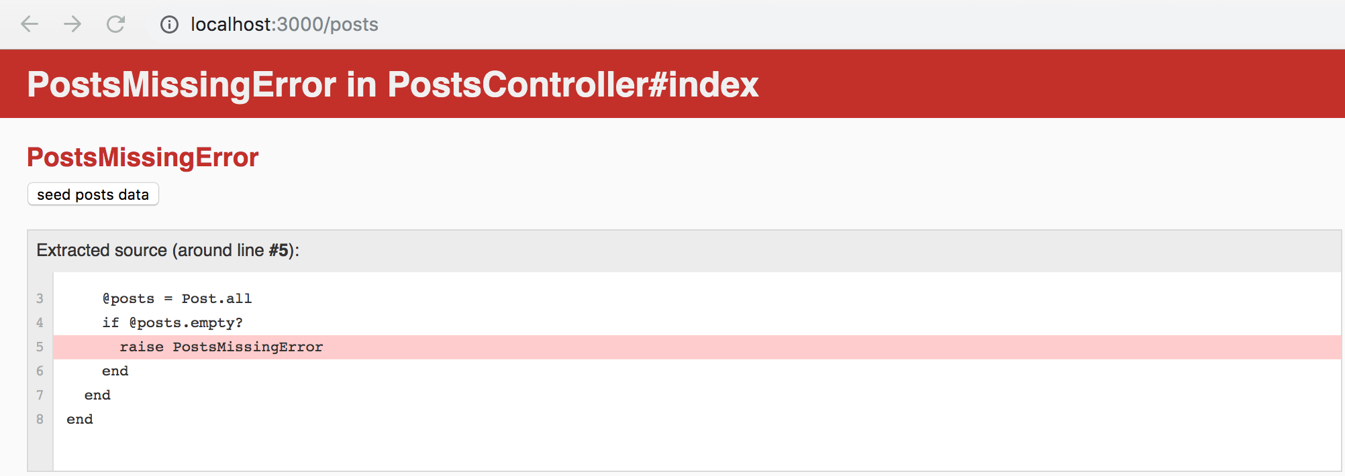Click the final 'end' on line 8
Image resolution: width=1345 pixels, height=476 pixels.
click(79, 419)
